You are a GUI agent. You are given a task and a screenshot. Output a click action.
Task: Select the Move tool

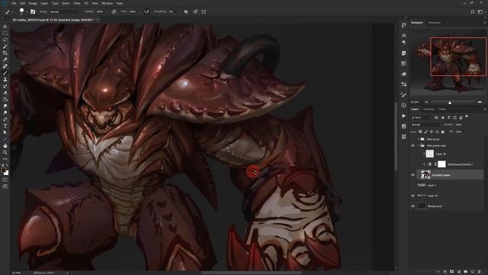pos(5,27)
